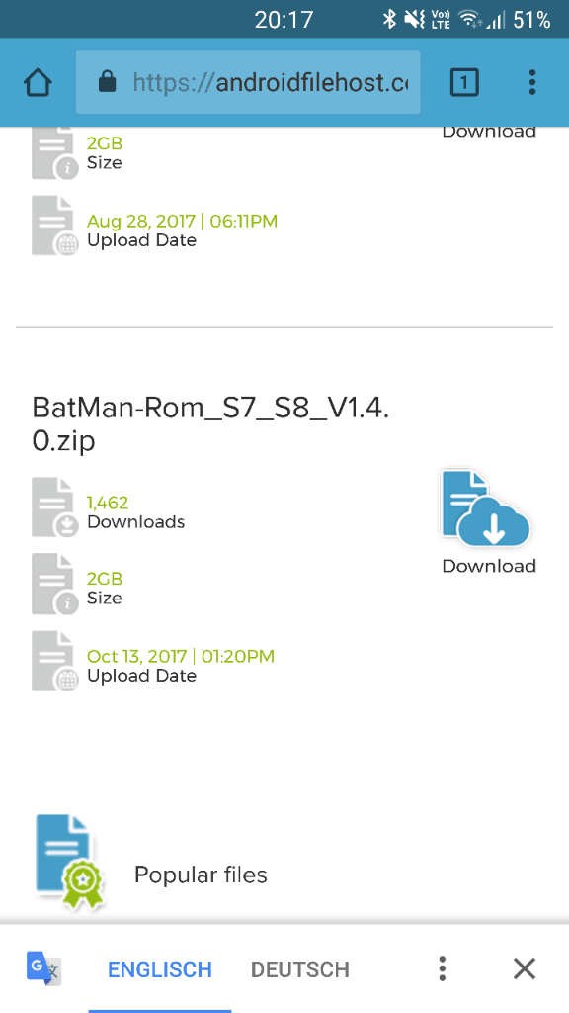Select the ENGLISCH translation tab
The width and height of the screenshot is (569, 1013).
pyautogui.click(x=160, y=969)
